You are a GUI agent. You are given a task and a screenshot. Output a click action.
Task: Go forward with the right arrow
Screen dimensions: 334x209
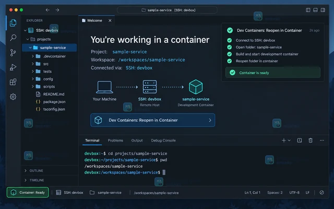pyautogui.click(x=57, y=10)
